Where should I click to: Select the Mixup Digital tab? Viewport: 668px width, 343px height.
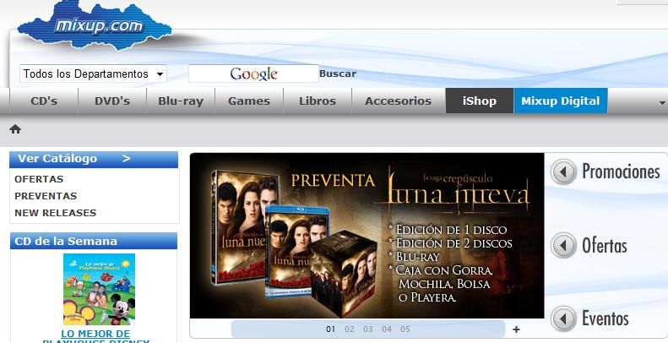pyautogui.click(x=560, y=101)
